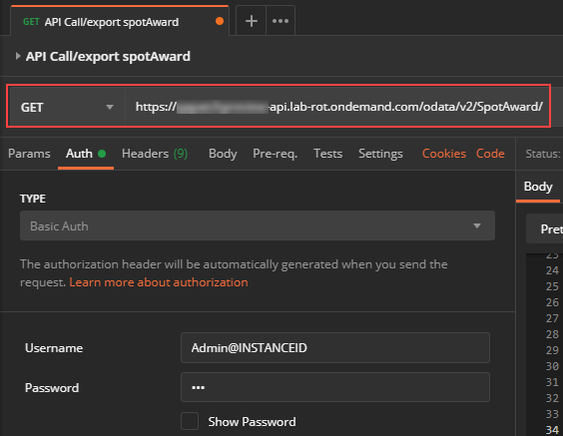Open the GET method dropdown
The height and width of the screenshot is (436, 563).
click(x=67, y=107)
